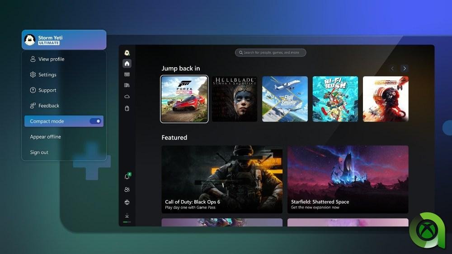452x254 pixels.
Task: Open the Forza Horizon 5 game tile
Action: tap(184, 99)
